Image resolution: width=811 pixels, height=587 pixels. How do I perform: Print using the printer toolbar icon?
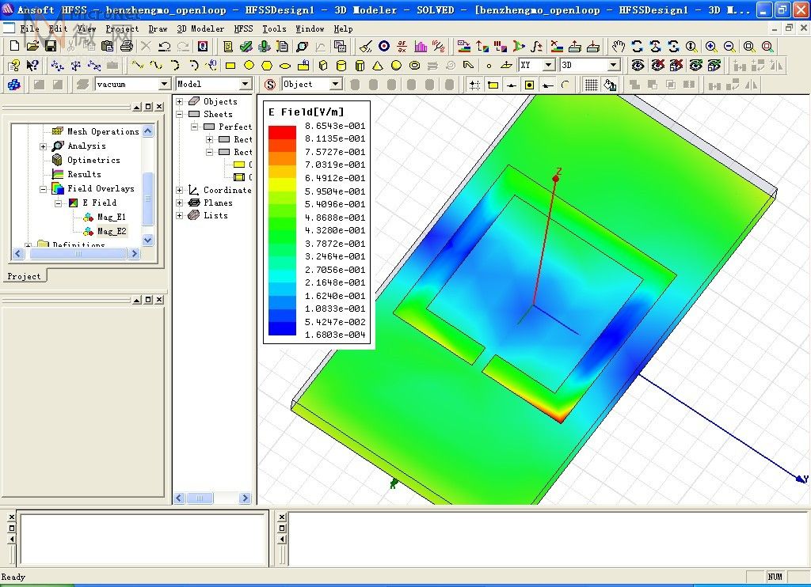pyautogui.click(x=126, y=47)
